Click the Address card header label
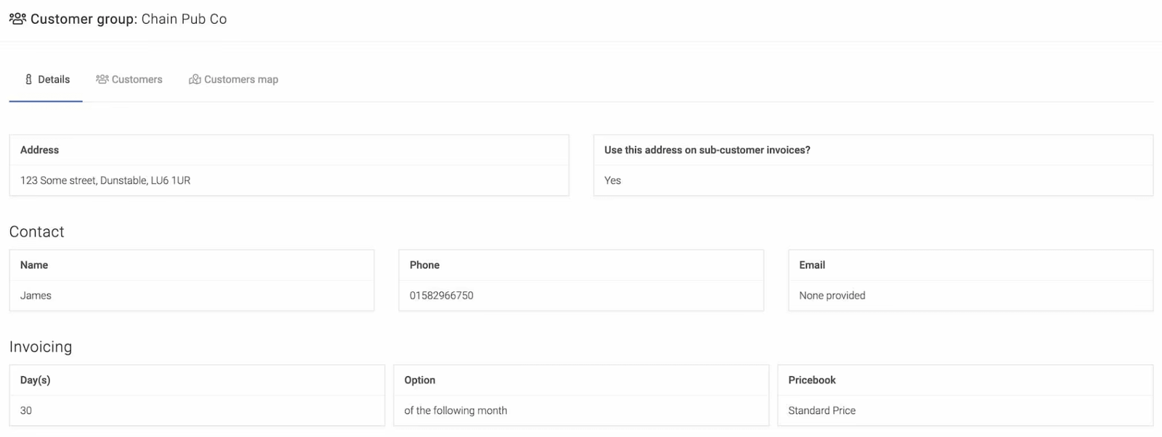The height and width of the screenshot is (437, 1162). (x=40, y=150)
